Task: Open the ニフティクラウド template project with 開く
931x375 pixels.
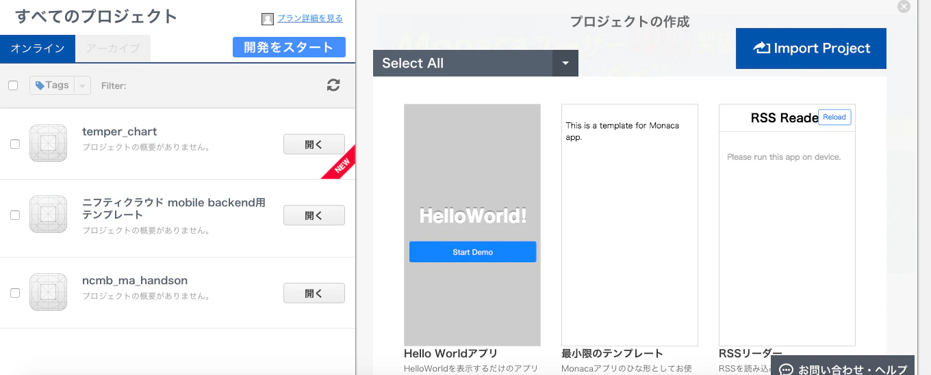Action: point(314,215)
